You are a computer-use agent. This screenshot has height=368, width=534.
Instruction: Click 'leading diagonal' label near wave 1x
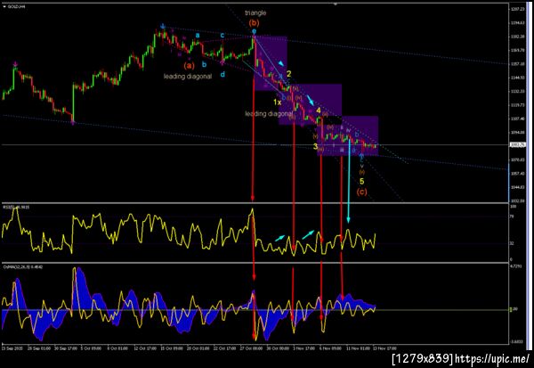coord(269,113)
